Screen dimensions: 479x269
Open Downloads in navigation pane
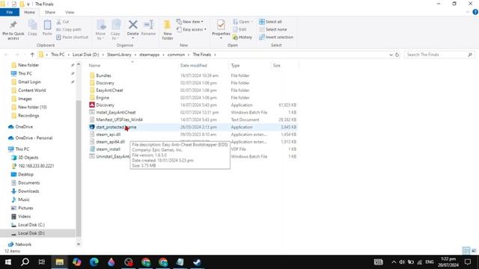[28, 191]
